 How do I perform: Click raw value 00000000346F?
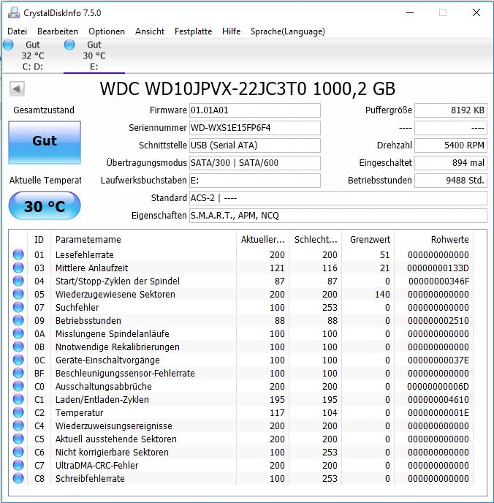(439, 281)
